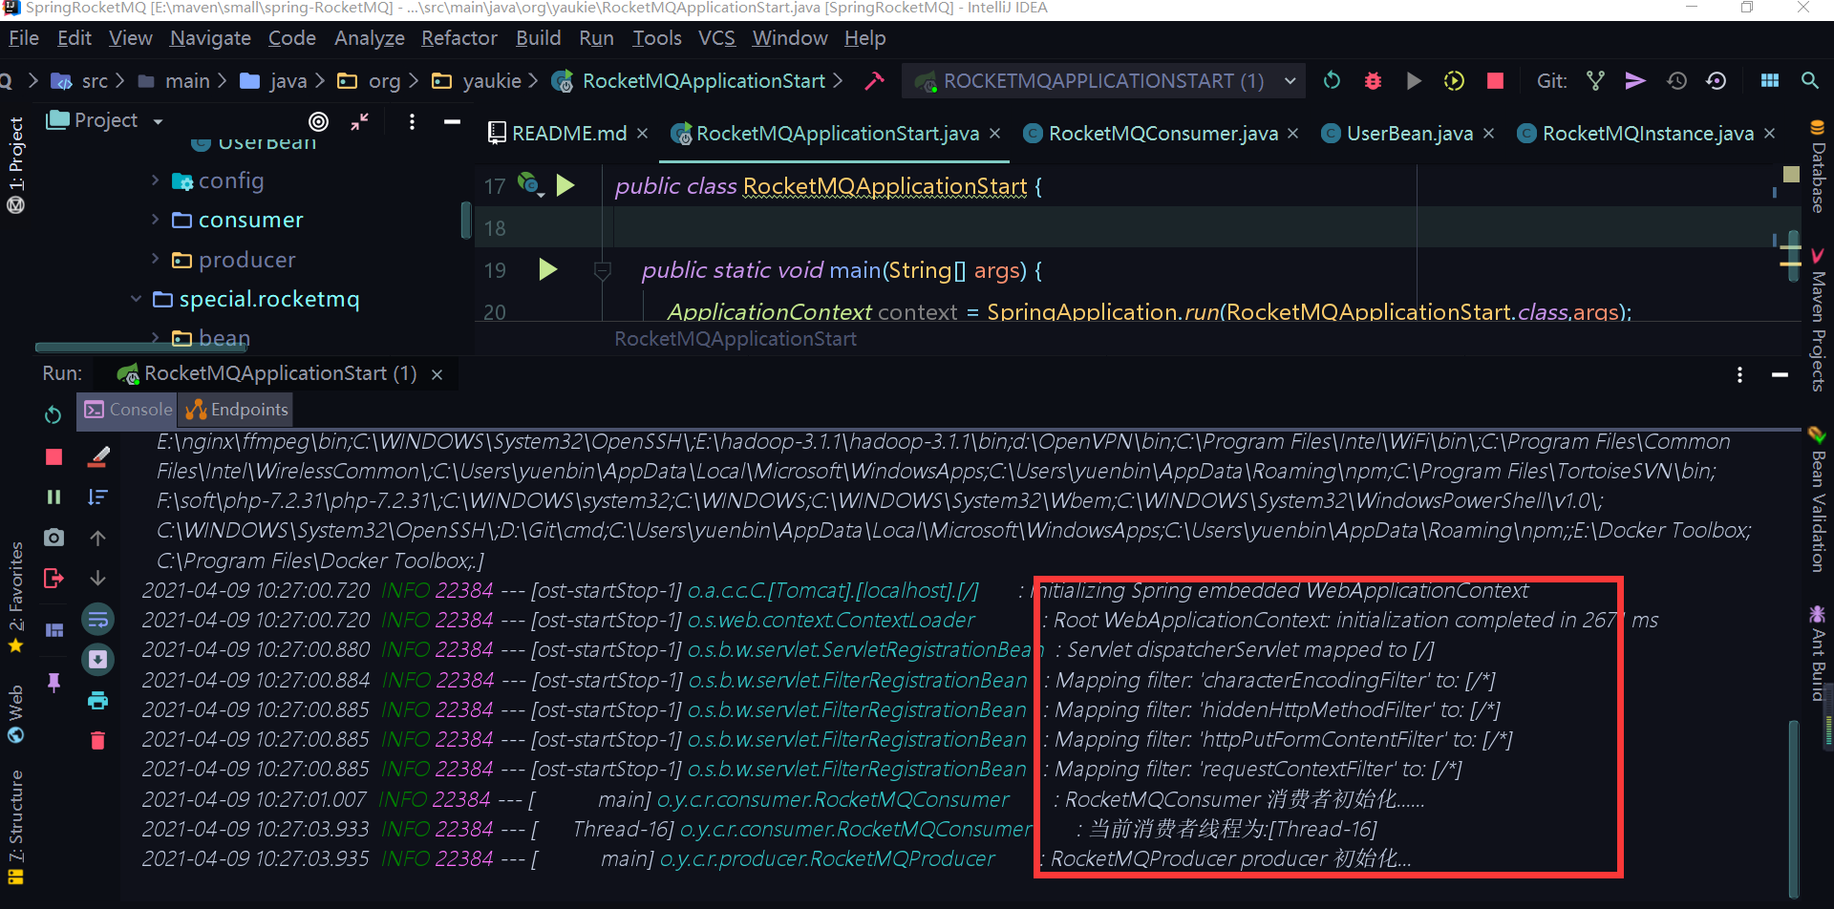Open the Project view dropdown
Viewport: 1834px width, 909px height.
[158, 121]
